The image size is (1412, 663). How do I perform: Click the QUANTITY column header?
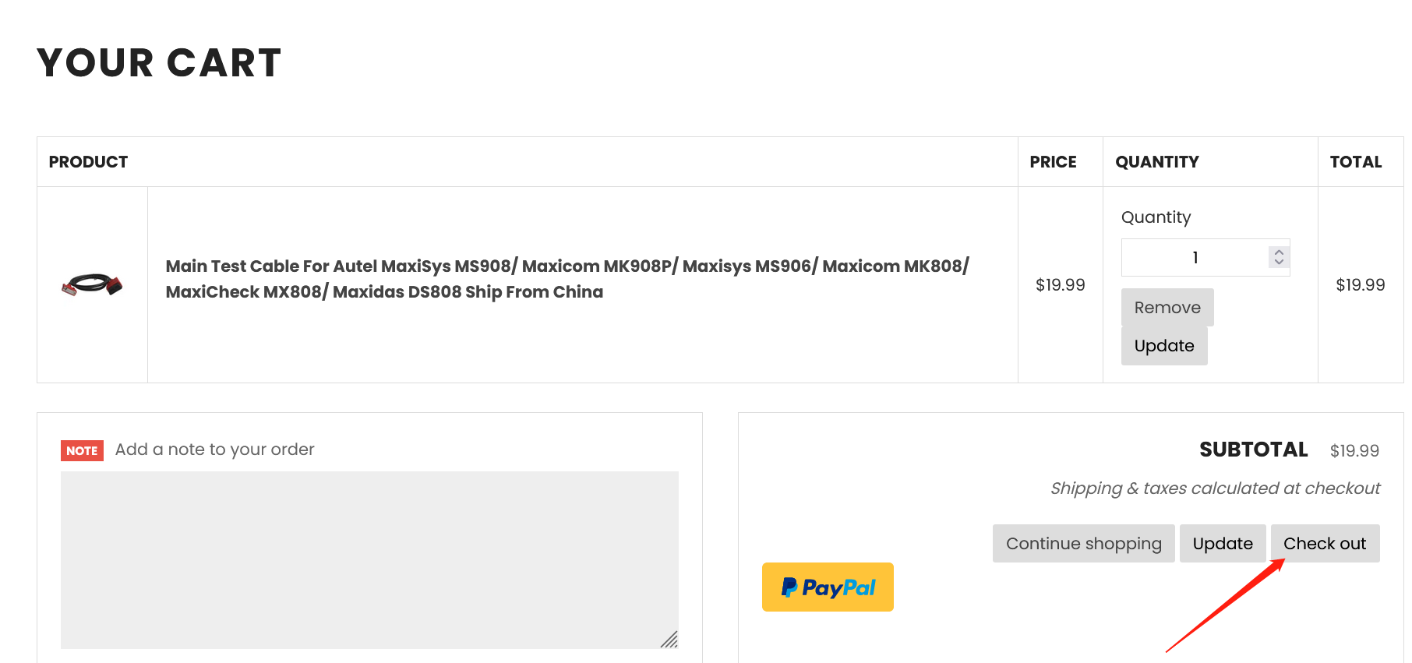(1156, 162)
